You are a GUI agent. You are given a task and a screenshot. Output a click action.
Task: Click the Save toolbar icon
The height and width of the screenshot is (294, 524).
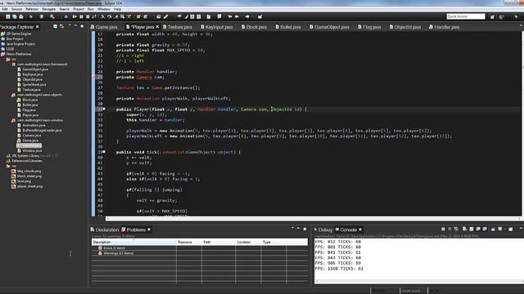pos(7,16)
